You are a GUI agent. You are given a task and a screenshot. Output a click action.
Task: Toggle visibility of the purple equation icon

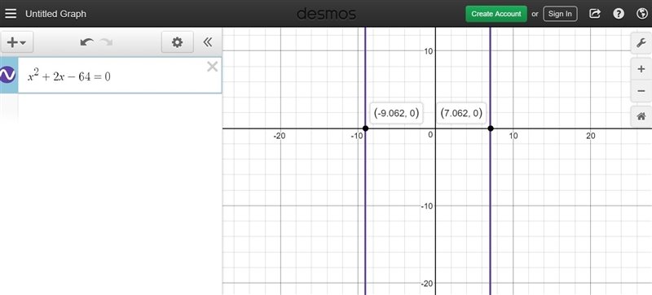tap(8, 75)
